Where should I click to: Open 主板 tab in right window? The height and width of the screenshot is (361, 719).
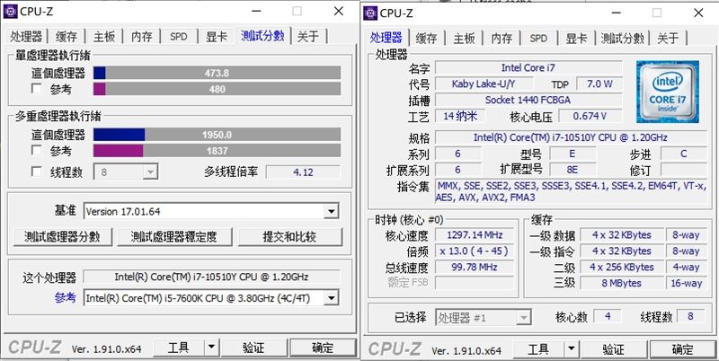coord(464,38)
